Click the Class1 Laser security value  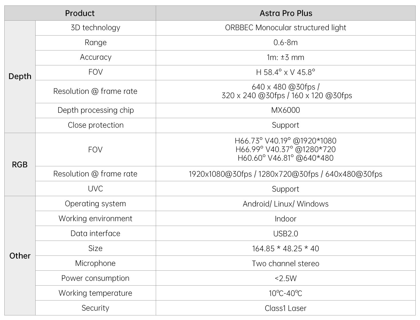click(x=285, y=308)
